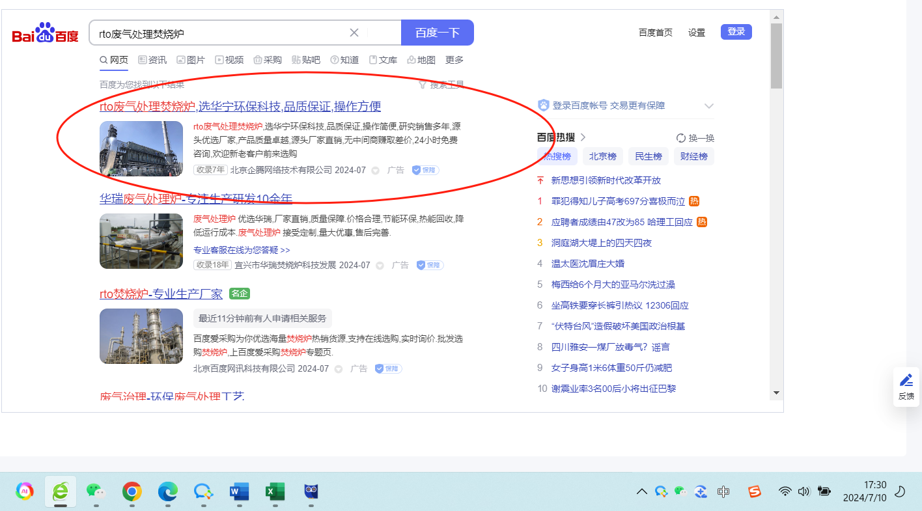Toggle the 中 input language indicator
The height and width of the screenshot is (511, 922).
[x=723, y=491]
